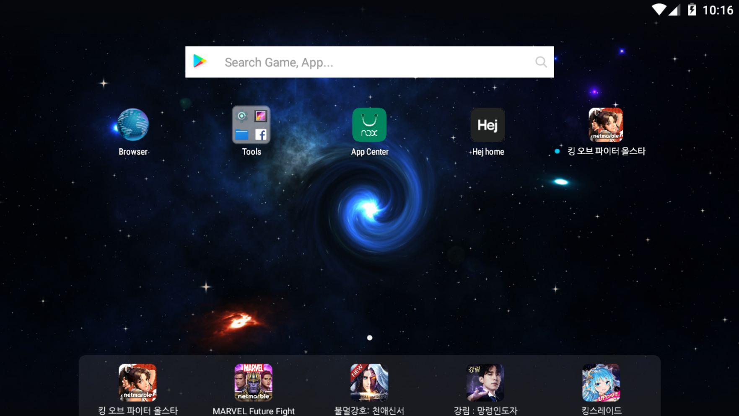Tap the Wi-Fi status icon
Image resolution: width=739 pixels, height=416 pixels.
[659, 10]
